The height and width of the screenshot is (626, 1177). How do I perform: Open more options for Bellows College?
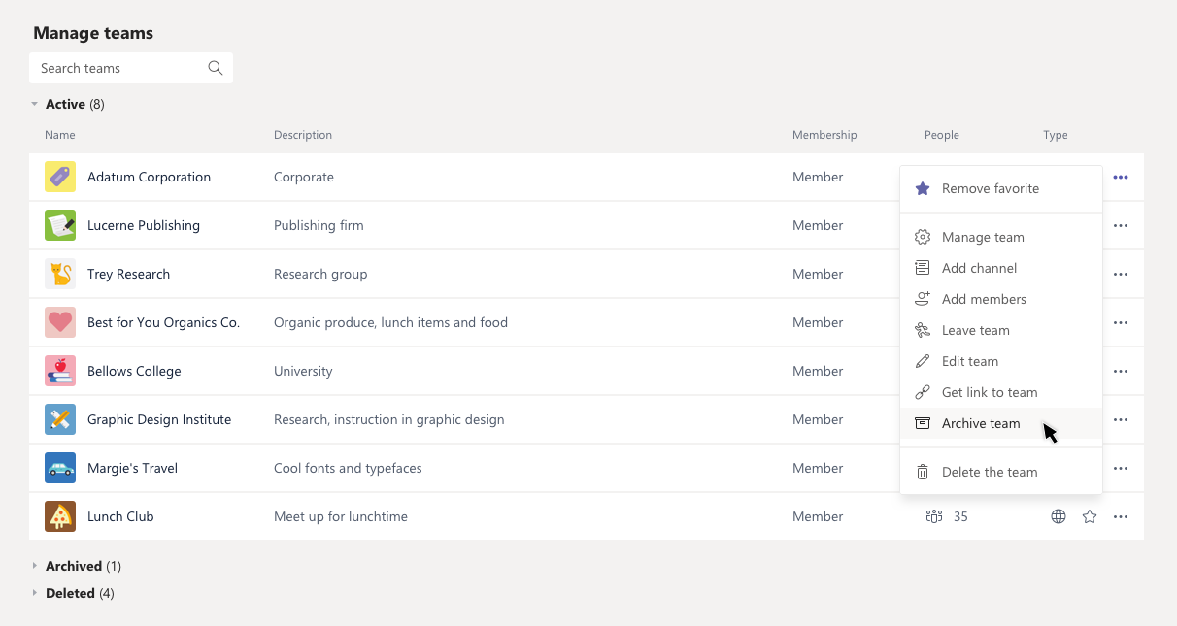pos(1121,372)
